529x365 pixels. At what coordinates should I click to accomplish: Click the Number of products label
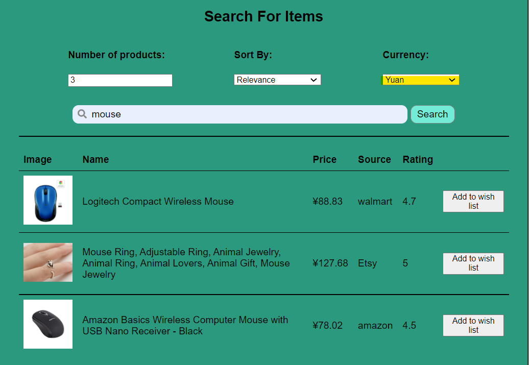pyautogui.click(x=116, y=55)
